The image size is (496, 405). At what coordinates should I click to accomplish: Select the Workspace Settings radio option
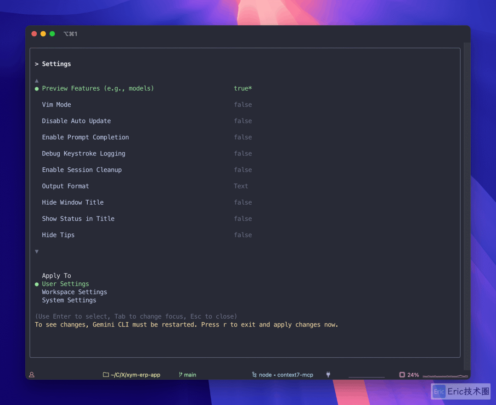tap(74, 292)
